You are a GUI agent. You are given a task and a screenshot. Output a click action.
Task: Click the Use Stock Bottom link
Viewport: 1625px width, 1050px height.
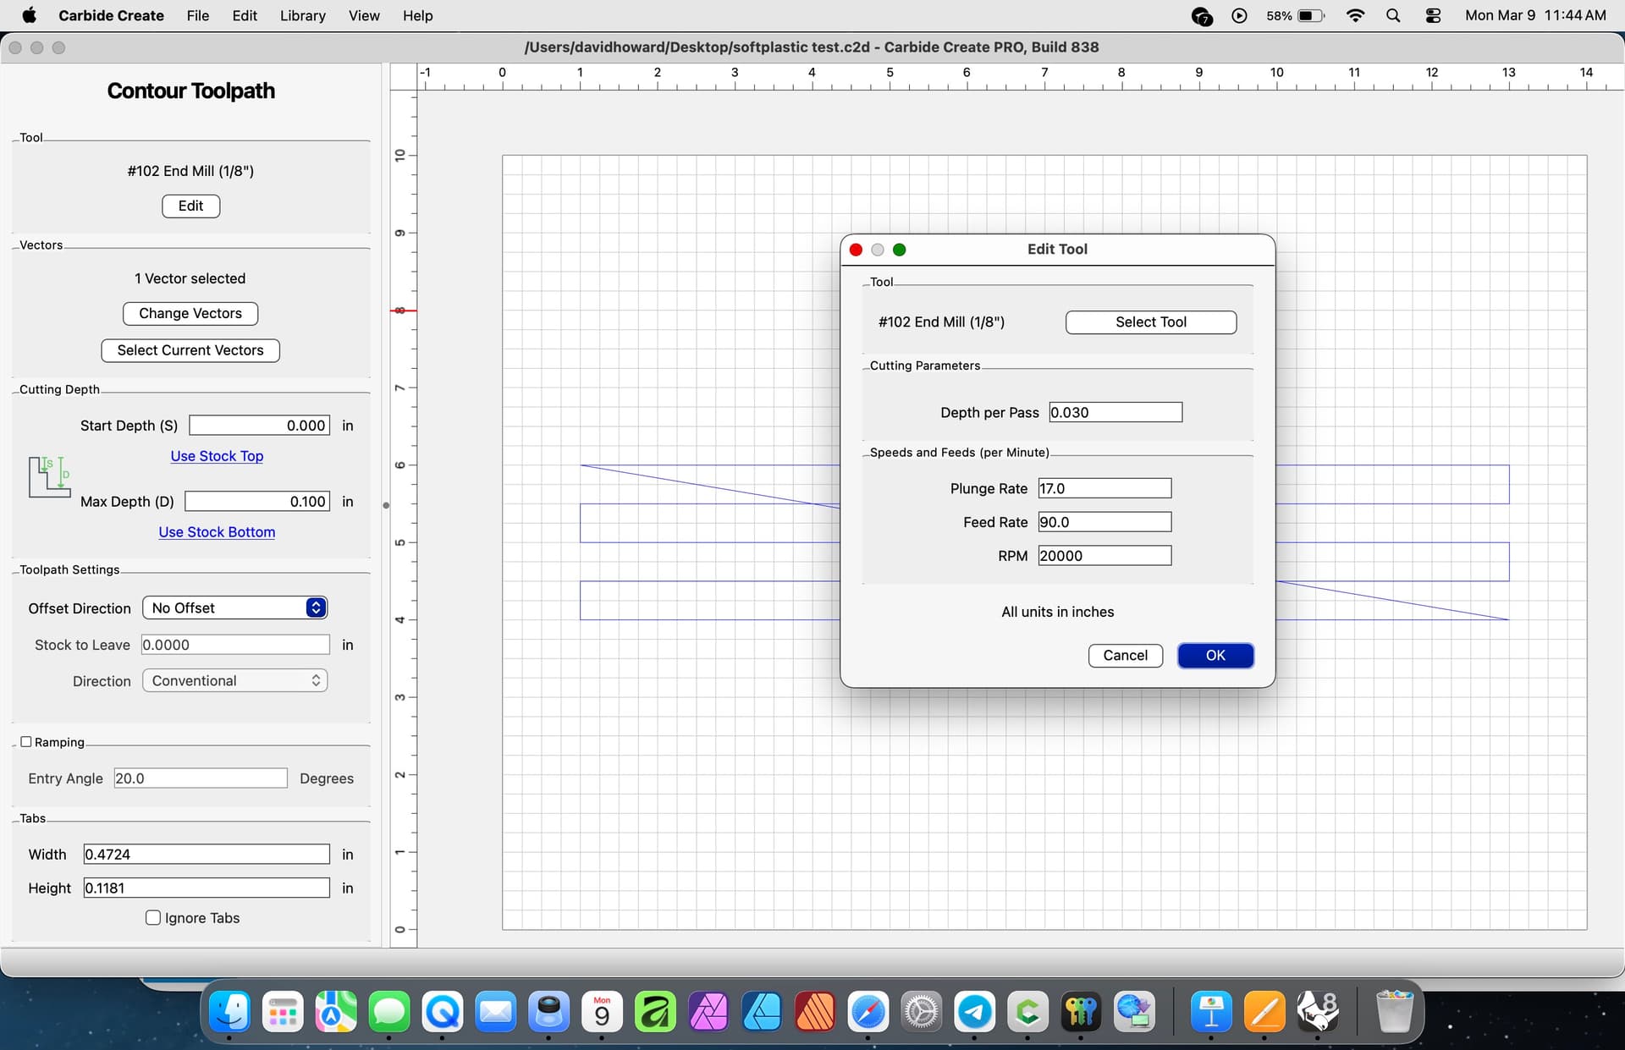pyautogui.click(x=217, y=532)
